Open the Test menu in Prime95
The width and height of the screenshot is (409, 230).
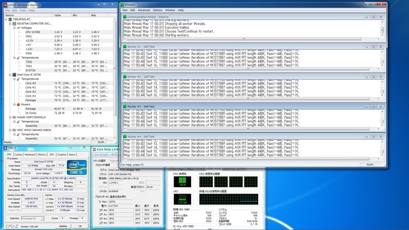point(125,10)
